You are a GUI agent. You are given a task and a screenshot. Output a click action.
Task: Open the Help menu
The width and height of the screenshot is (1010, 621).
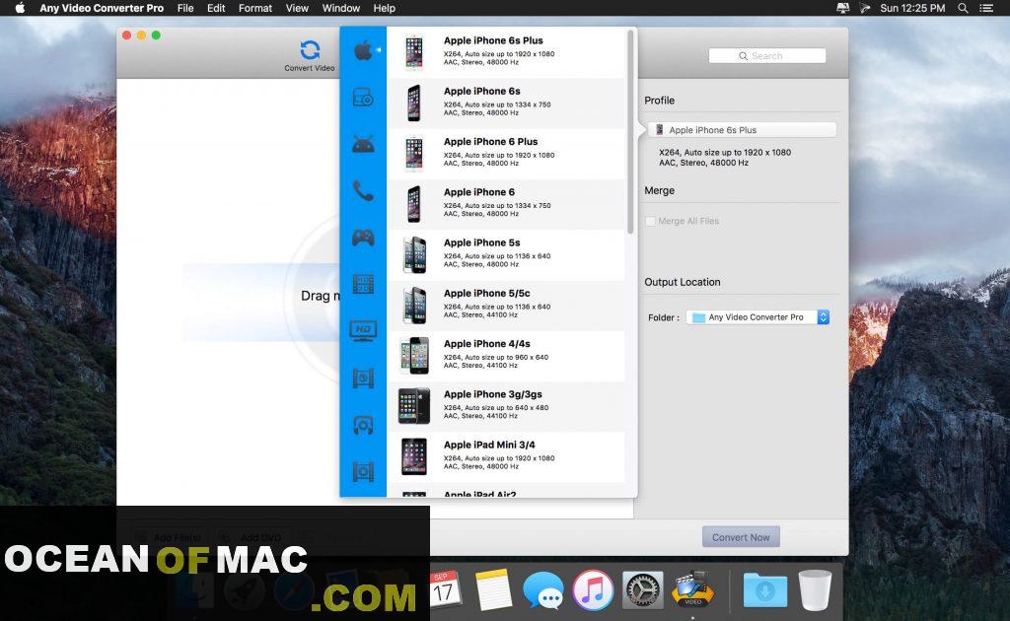pyautogui.click(x=385, y=8)
